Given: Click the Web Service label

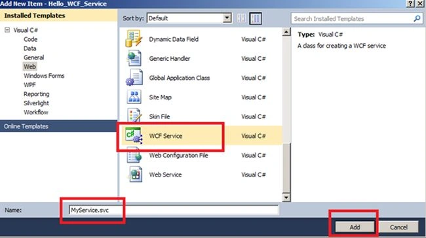Looking at the screenshot, I should point(165,175).
